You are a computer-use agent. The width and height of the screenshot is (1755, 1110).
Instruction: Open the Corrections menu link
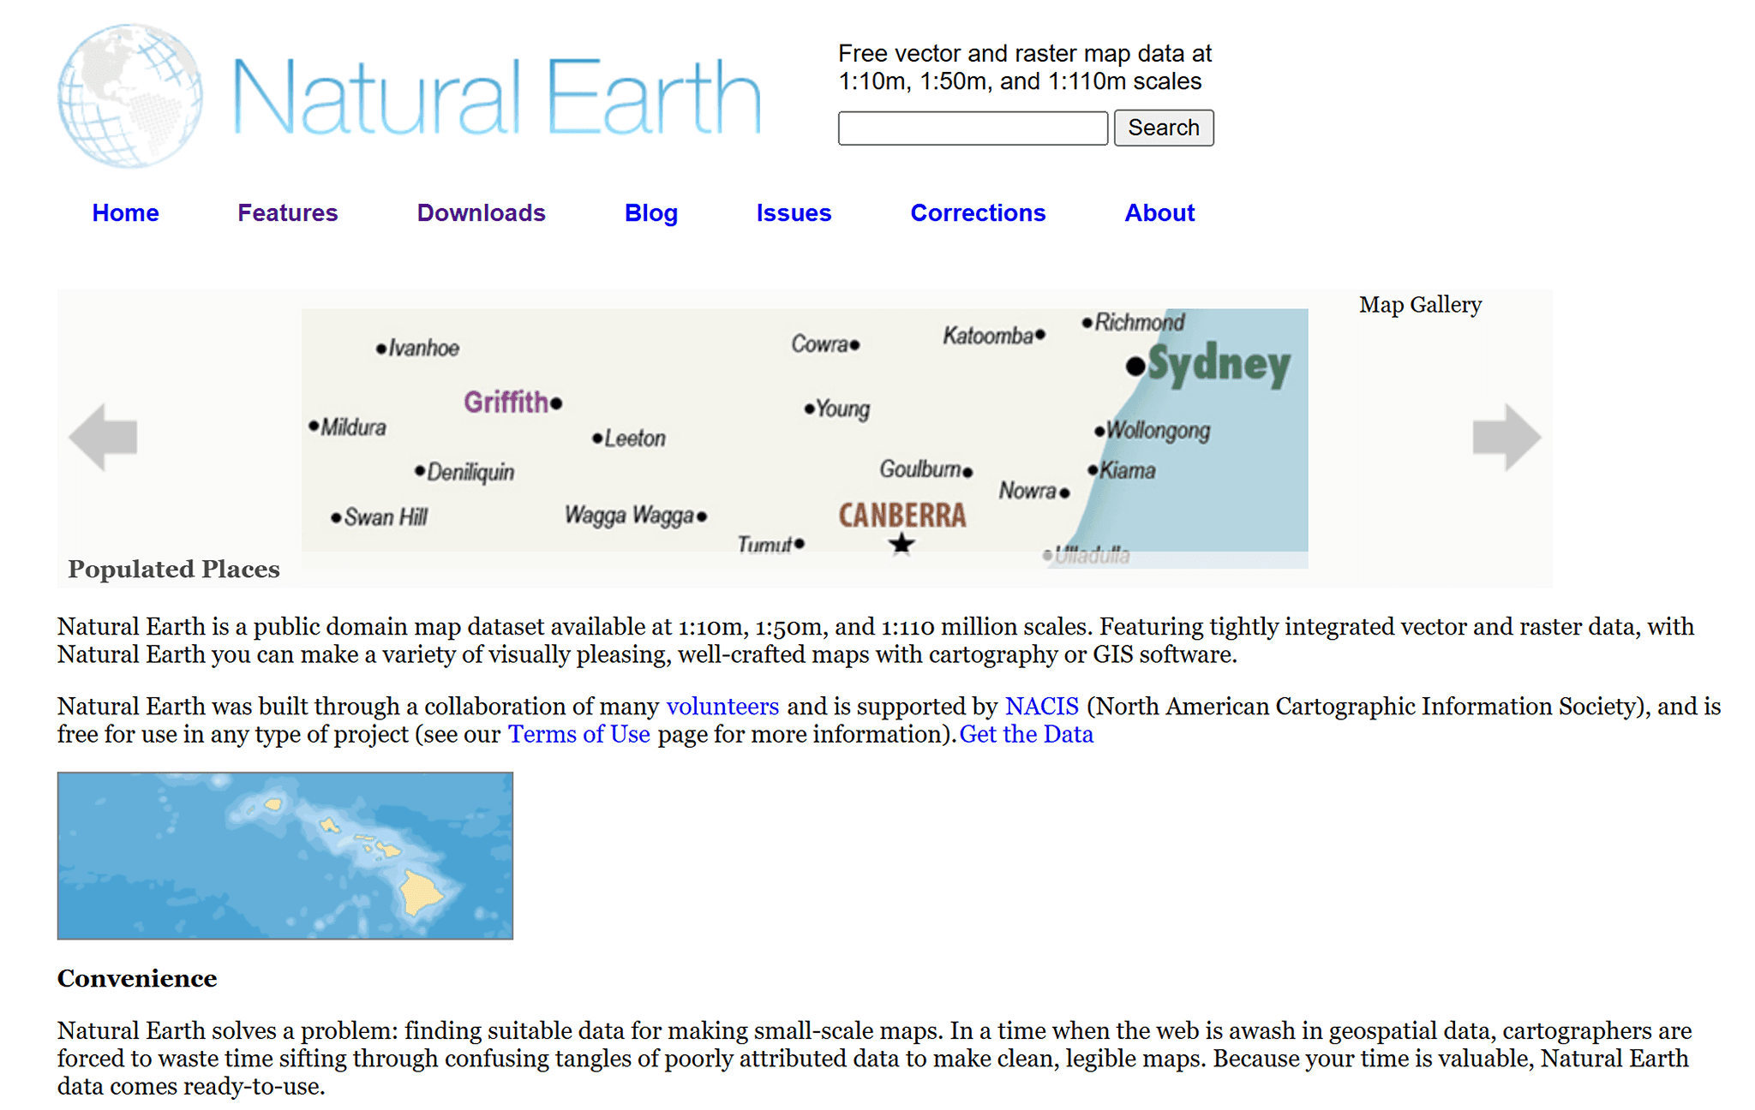tap(977, 212)
